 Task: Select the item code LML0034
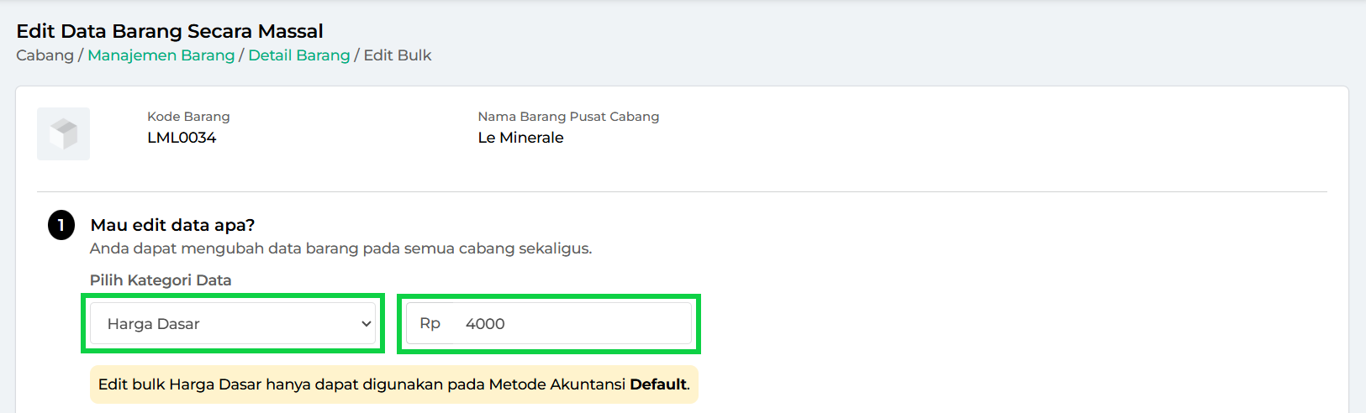pos(182,138)
